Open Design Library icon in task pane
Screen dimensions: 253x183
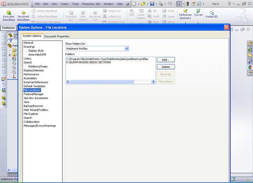pos(250,49)
